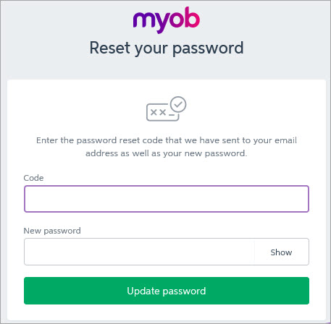Image resolution: width=331 pixels, height=324 pixels.
Task: Click the text line about new password
Action: tap(167, 153)
